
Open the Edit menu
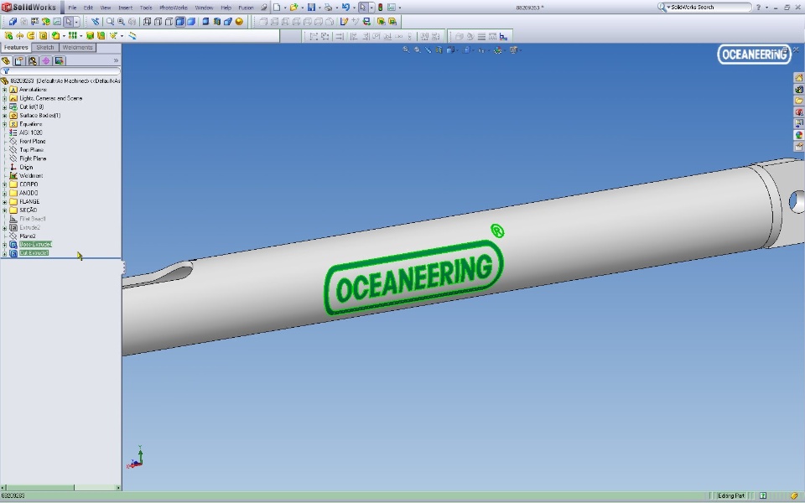coord(88,8)
